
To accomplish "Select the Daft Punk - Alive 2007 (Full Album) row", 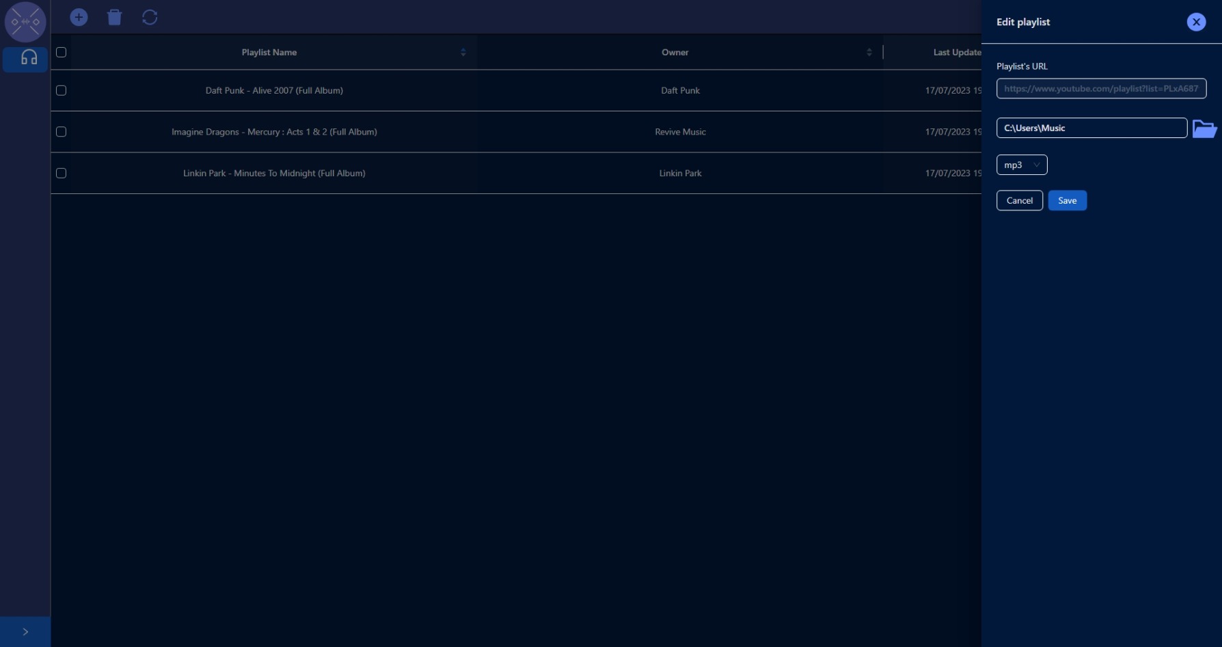I will click(516, 90).
